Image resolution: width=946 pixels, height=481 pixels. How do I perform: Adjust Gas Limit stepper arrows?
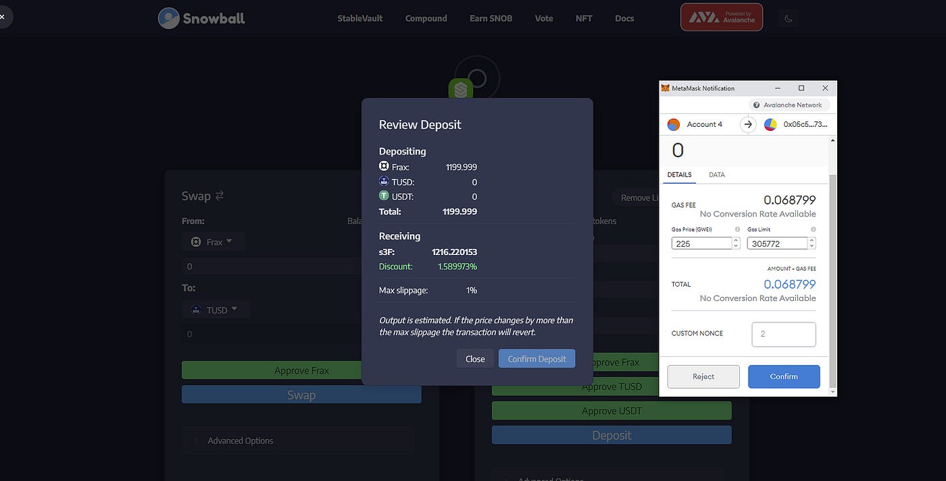(812, 244)
